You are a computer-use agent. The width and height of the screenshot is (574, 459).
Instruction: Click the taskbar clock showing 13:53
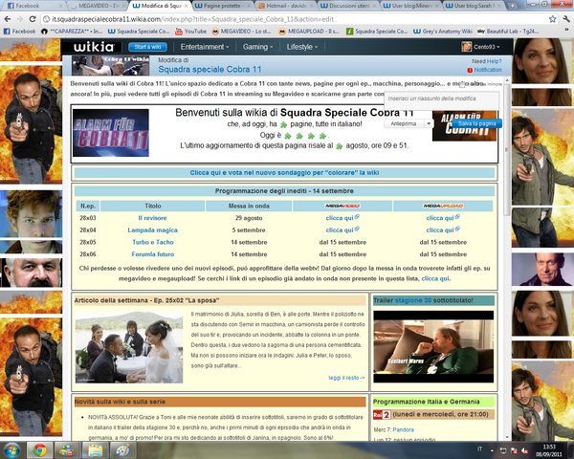549,450
